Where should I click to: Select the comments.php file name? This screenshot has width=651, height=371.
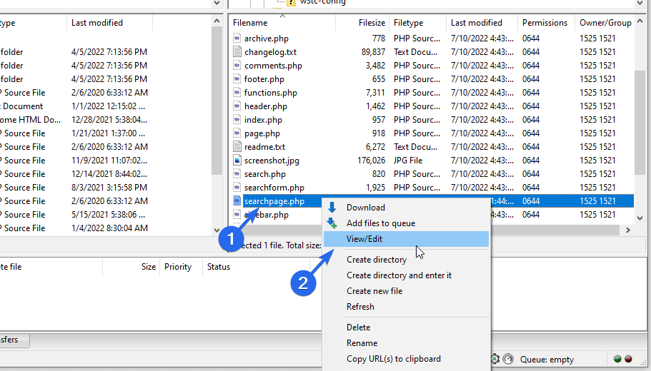click(x=273, y=66)
